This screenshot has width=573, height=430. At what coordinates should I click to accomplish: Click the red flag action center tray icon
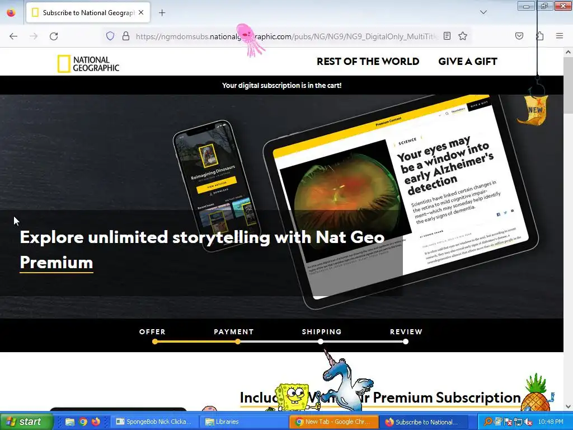click(508, 422)
